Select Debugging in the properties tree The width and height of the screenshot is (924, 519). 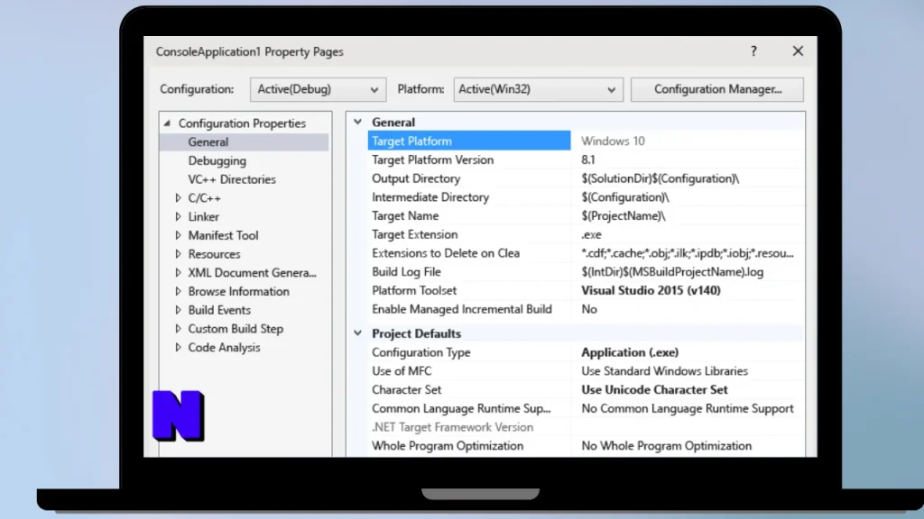click(217, 160)
